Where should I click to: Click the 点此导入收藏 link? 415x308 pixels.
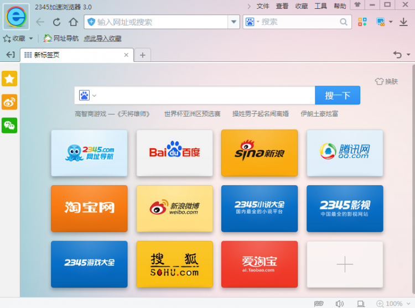pos(102,39)
